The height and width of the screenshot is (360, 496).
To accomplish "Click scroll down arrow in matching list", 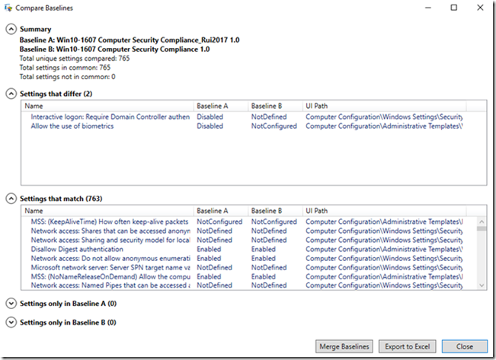I will 482,285.
